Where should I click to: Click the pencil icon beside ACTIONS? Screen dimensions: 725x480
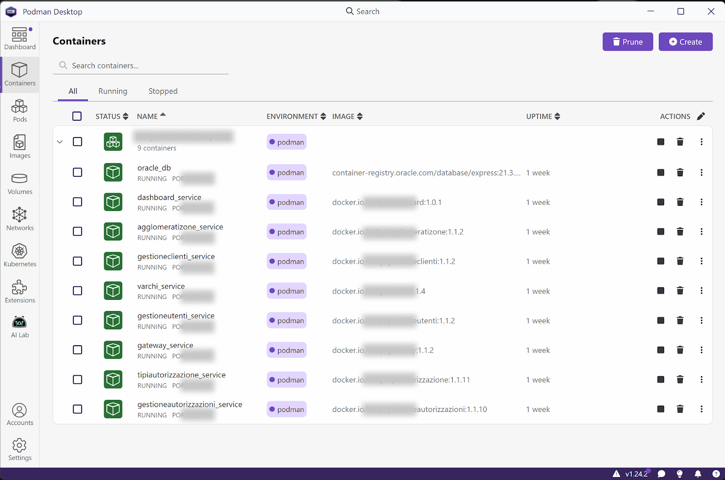click(701, 116)
